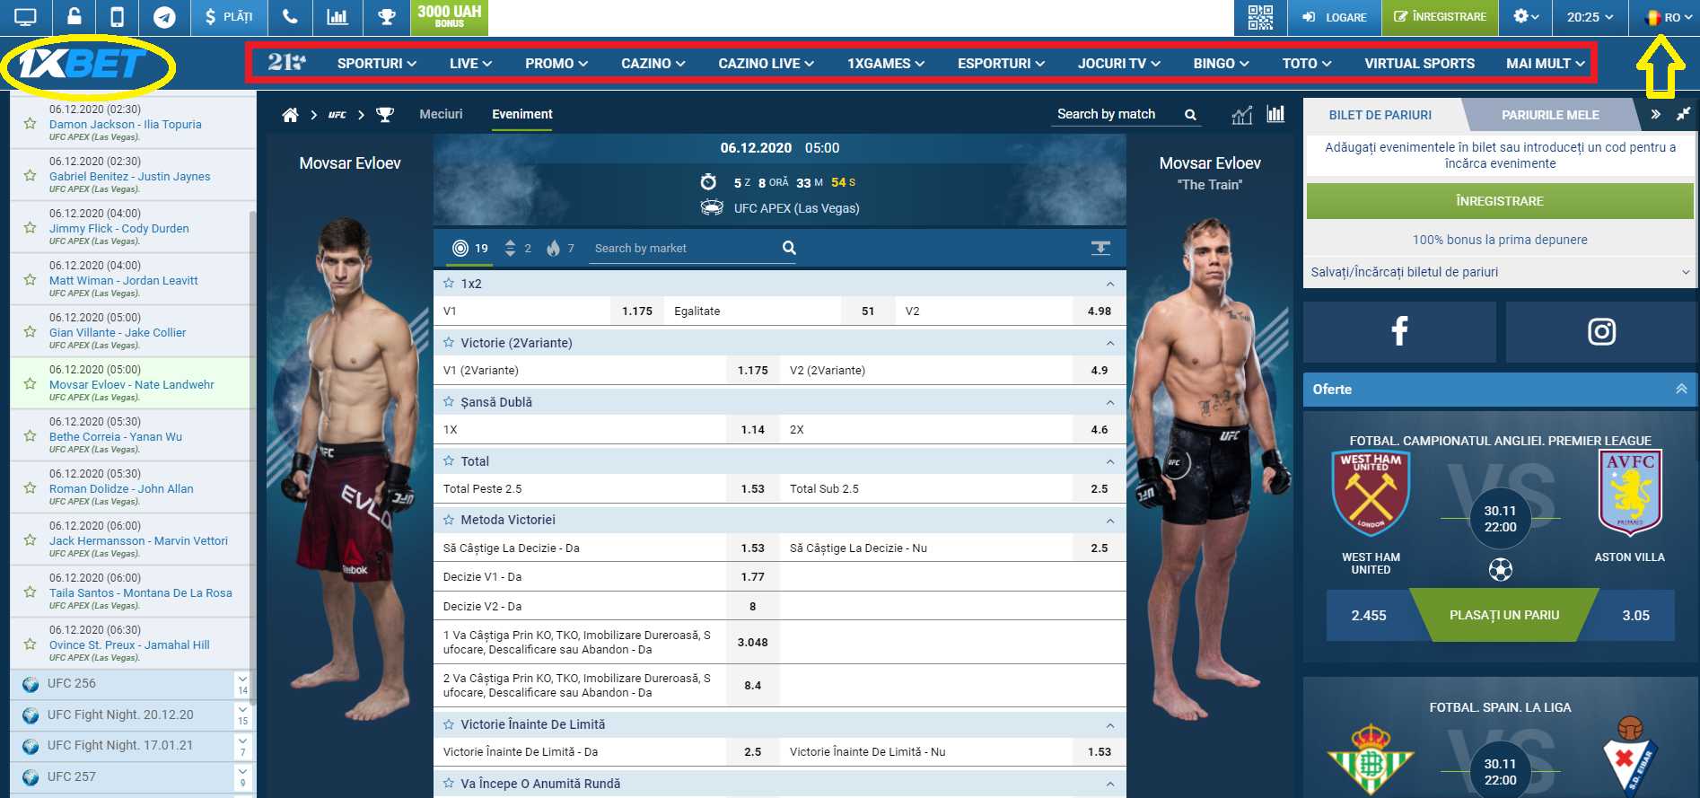Star the 1x2 market as favorite

tap(449, 283)
